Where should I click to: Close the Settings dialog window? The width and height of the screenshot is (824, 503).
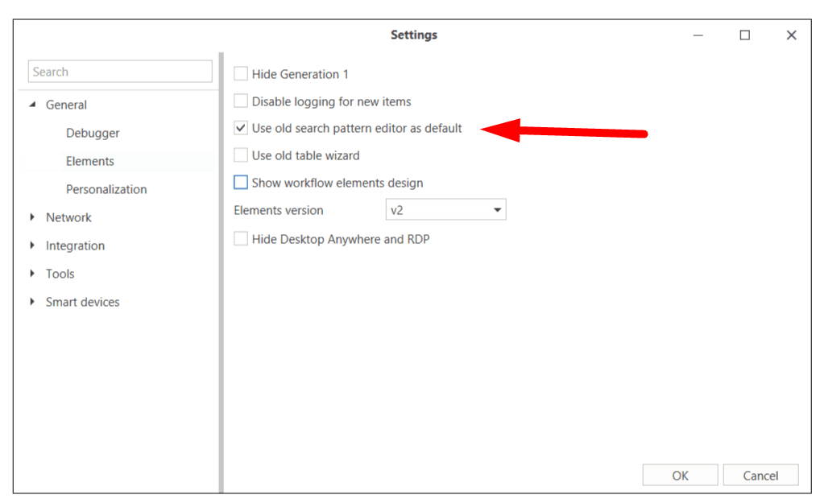pos(791,35)
